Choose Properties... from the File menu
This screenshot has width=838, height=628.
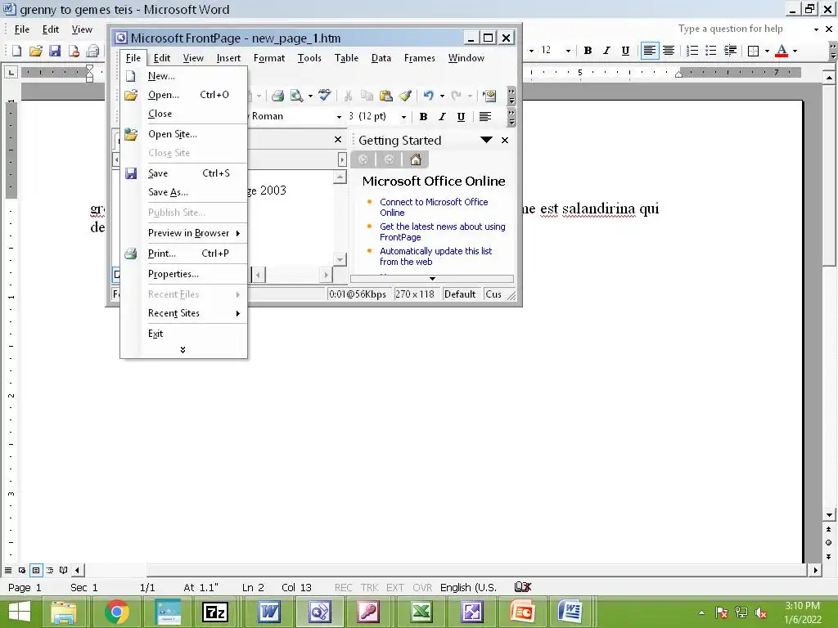coord(183,274)
